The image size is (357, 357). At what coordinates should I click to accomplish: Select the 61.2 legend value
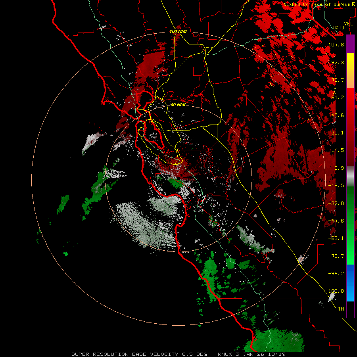(338, 98)
